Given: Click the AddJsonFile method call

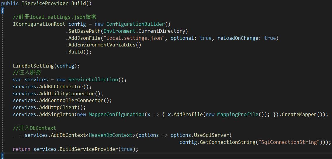Looking at the screenshot, I should 84,38.
